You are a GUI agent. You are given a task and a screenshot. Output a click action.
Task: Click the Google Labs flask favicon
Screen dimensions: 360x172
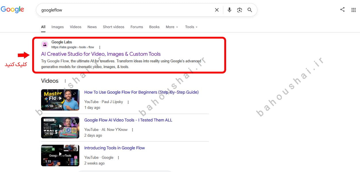coord(45,45)
